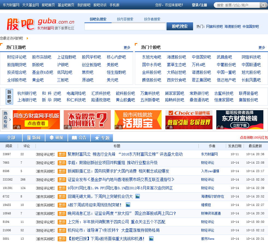Open image icon beside A股下周或将迎来周线级别突破 post
This screenshot has width=268, height=243.
[x=128, y=205]
